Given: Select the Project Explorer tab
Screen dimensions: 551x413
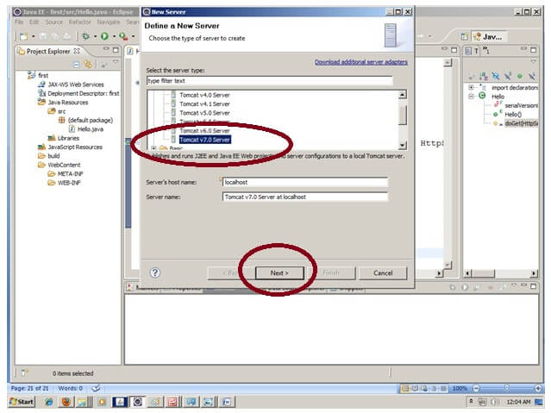Looking at the screenshot, I should click(x=48, y=52).
